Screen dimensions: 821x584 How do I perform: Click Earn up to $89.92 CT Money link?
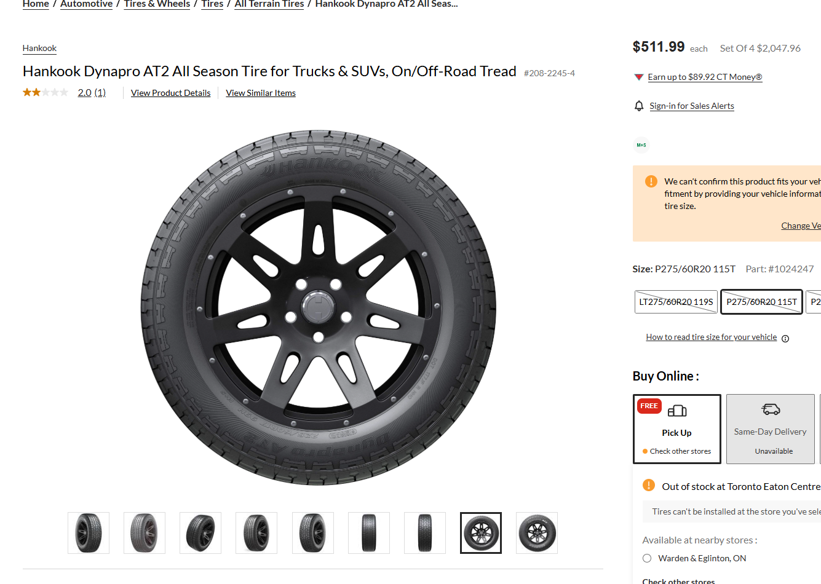click(x=705, y=77)
